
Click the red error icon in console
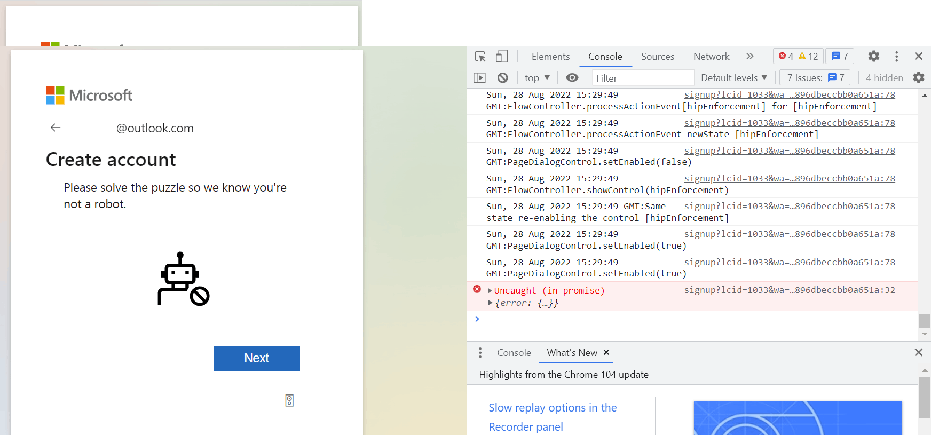477,289
